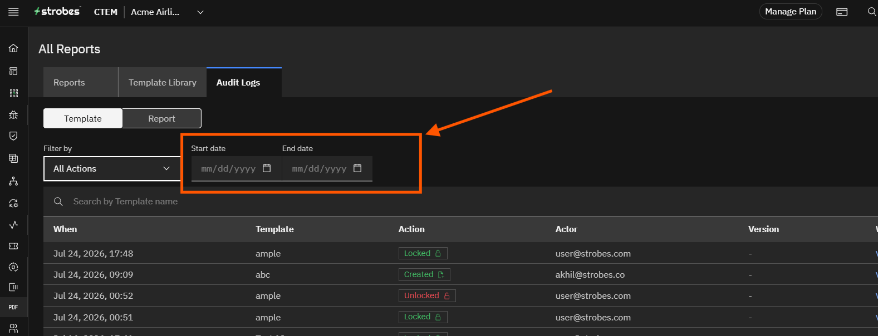Select the Audit Logs tab
This screenshot has height=336, width=878.
point(244,83)
